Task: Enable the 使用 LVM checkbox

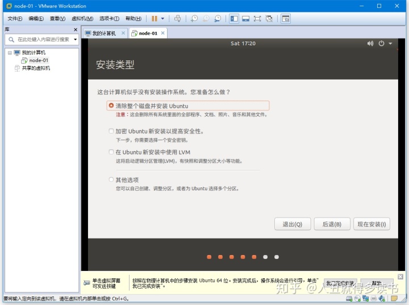Action: [111, 152]
